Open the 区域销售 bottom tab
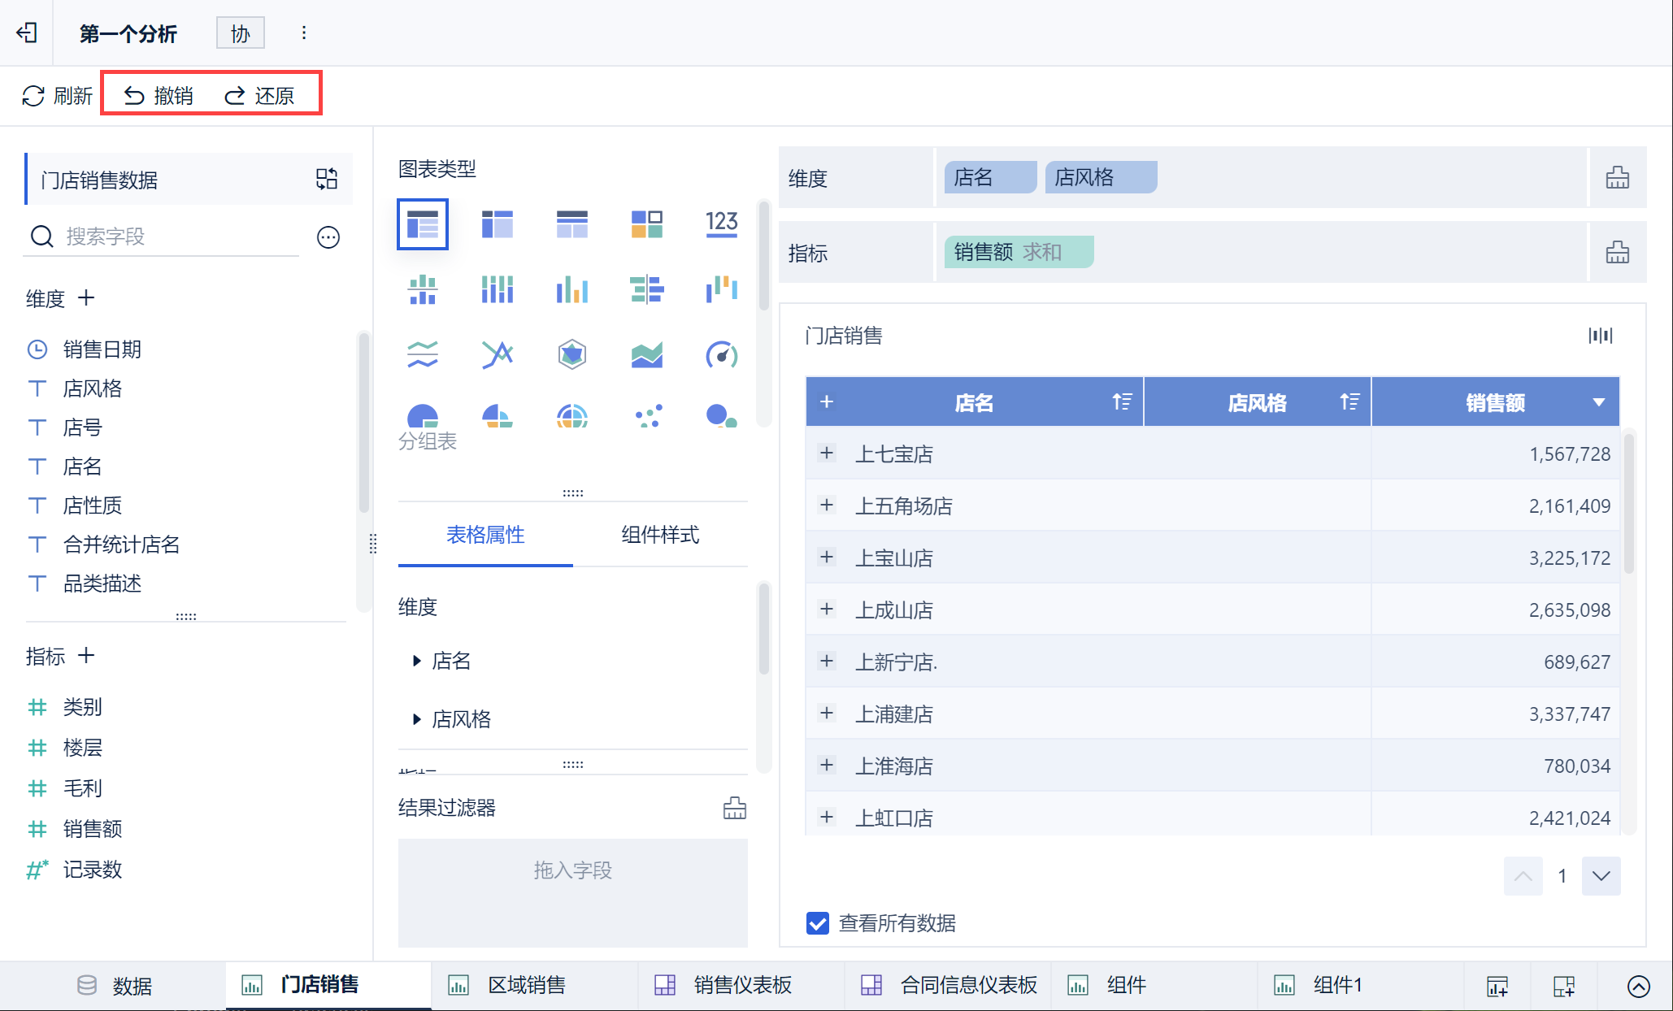The image size is (1673, 1011). click(x=526, y=985)
